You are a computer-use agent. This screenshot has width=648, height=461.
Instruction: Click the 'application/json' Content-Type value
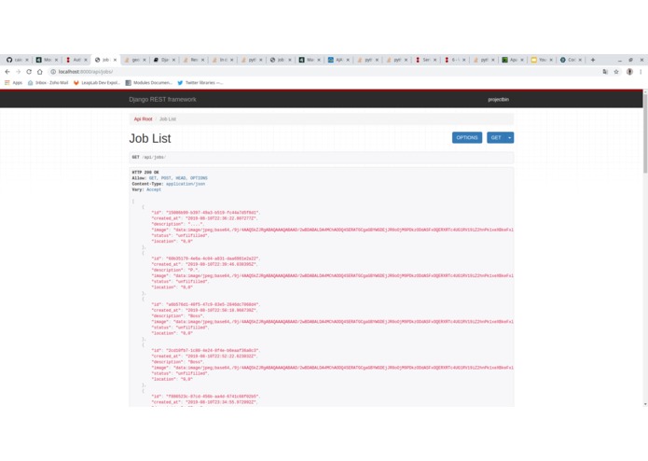click(x=186, y=184)
